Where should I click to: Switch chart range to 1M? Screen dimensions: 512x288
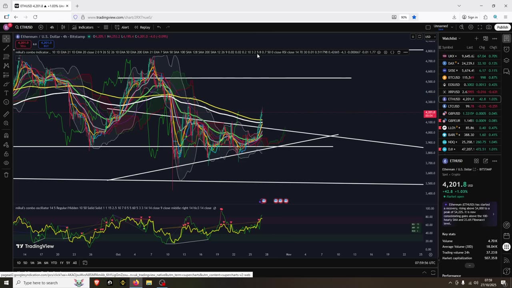pos(32,263)
